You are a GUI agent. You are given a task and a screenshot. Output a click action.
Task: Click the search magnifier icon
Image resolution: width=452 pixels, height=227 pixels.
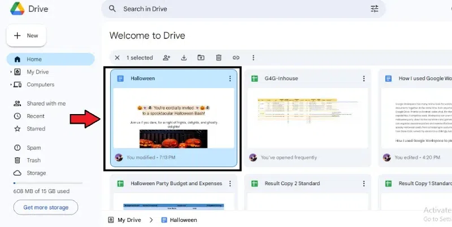(112, 8)
